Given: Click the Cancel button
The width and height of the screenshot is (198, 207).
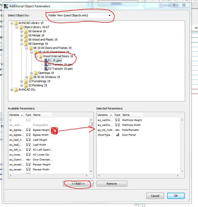Looking at the screenshot, I should tap(155, 196).
